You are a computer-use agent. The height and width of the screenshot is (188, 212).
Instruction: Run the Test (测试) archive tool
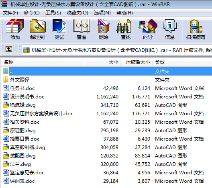[59, 26]
